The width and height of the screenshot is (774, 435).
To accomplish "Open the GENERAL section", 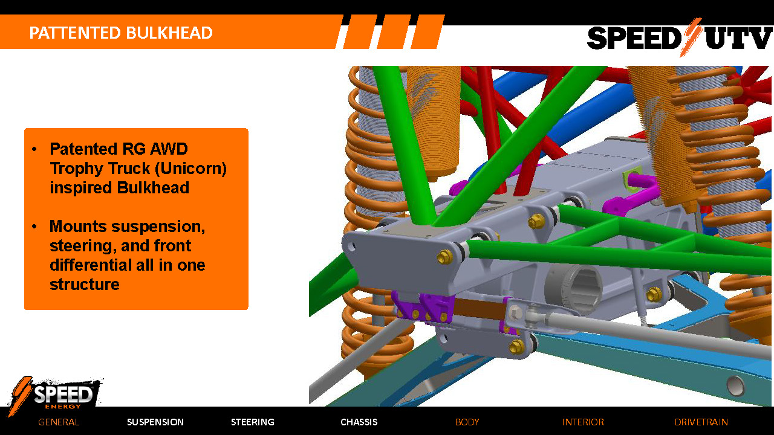I will [x=58, y=422].
